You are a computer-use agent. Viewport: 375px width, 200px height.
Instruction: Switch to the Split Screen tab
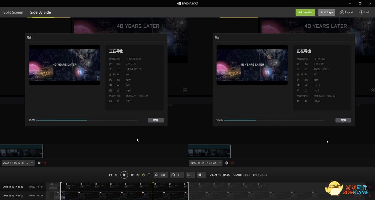(13, 12)
